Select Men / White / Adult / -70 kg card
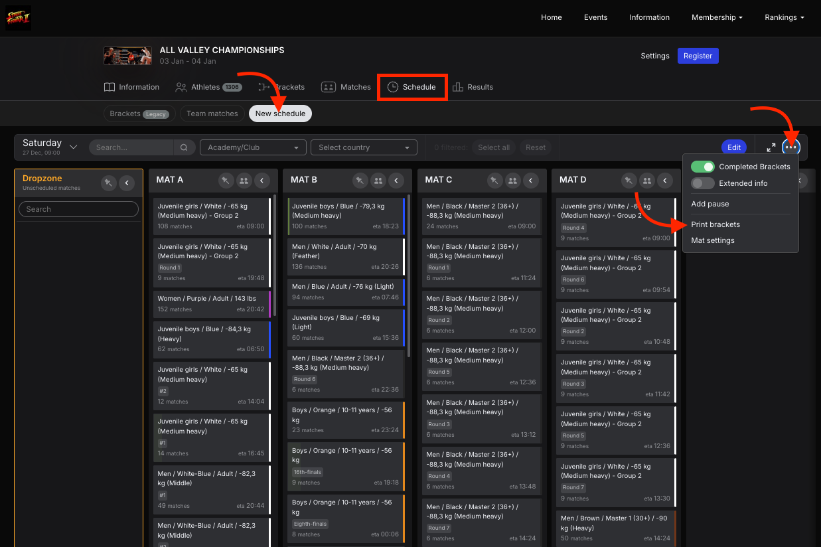Viewport: 821px width, 547px height. point(346,256)
